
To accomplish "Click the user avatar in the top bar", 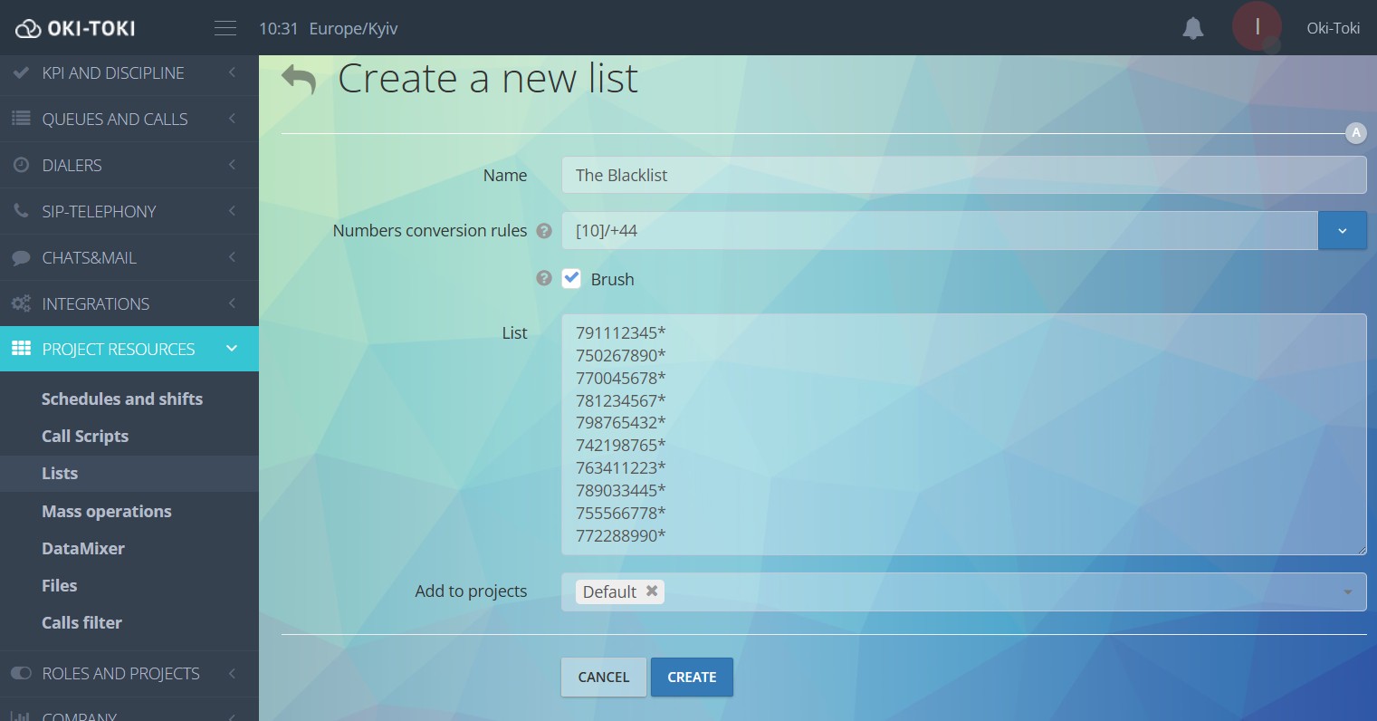I will click(x=1257, y=27).
